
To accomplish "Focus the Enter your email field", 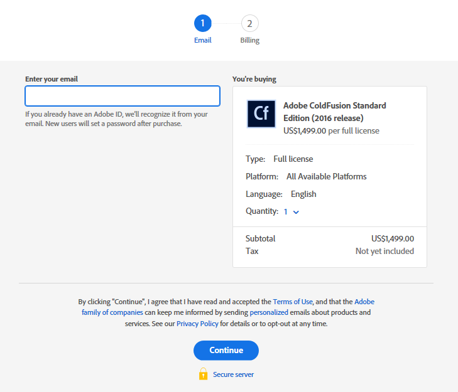I will 123,96.
